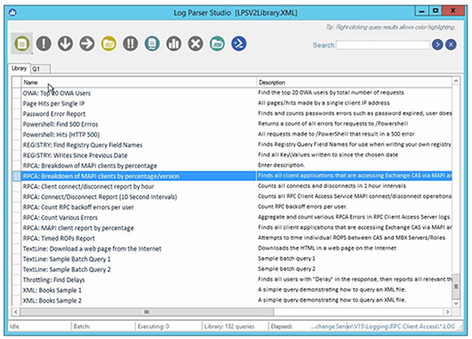Image resolution: width=472 pixels, height=339 pixels.
Task: Click the Log Parser Studio app icon
Action: click(13, 13)
